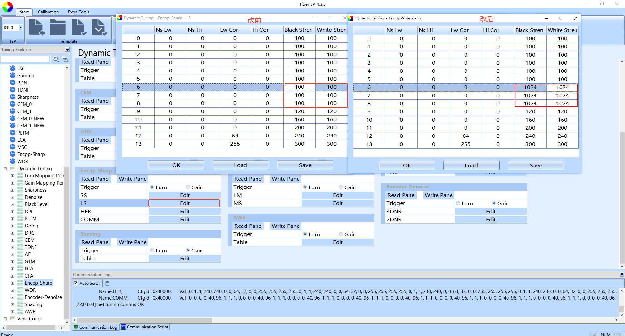This screenshot has width=625, height=336.
Task: Pin the Tuning Explorer panel
Action: 67,49
